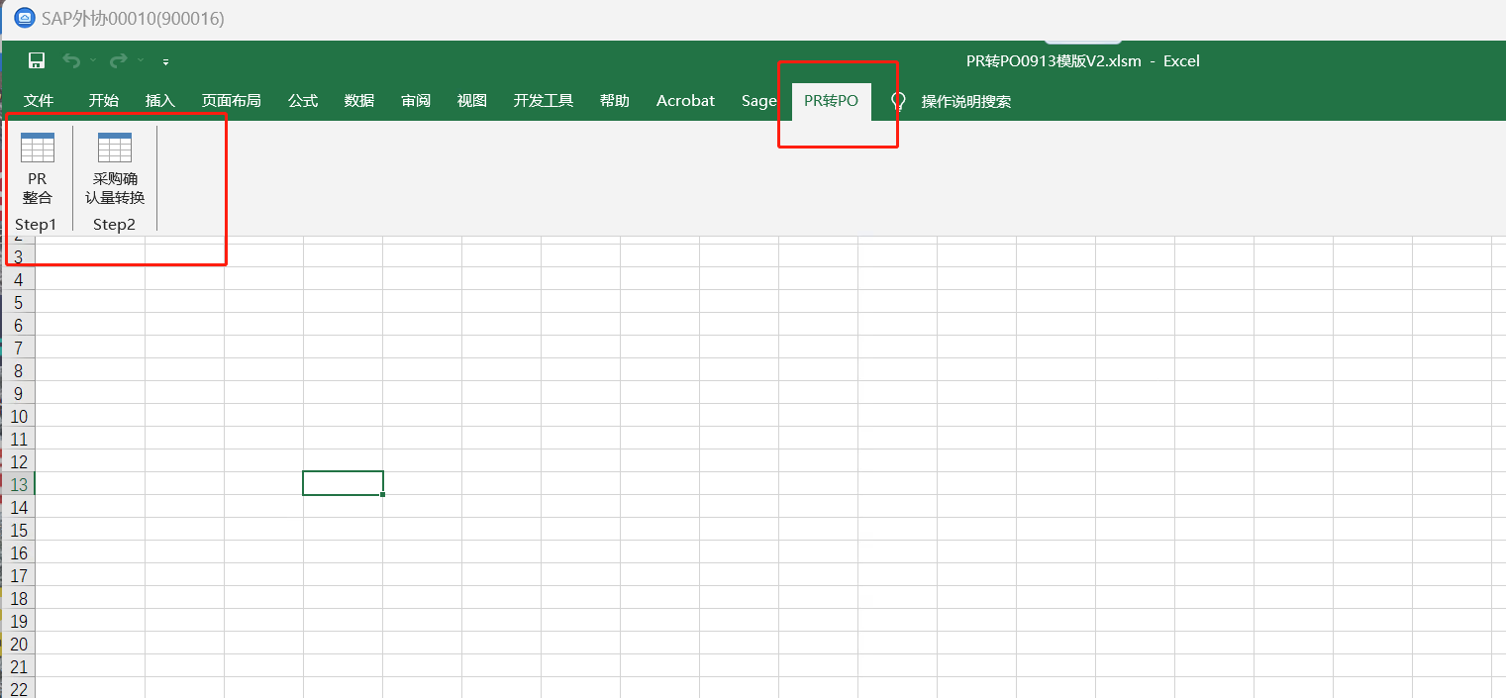The height and width of the screenshot is (698, 1506).
Task: Select the Acrobat ribbon tab
Action: 685,100
